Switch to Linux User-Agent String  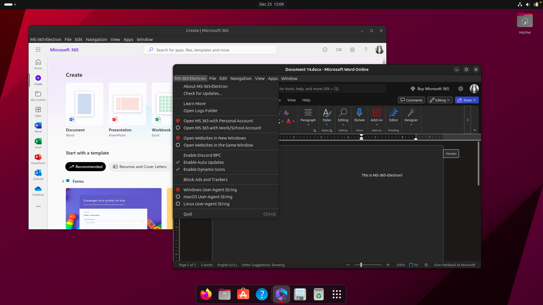coord(206,204)
